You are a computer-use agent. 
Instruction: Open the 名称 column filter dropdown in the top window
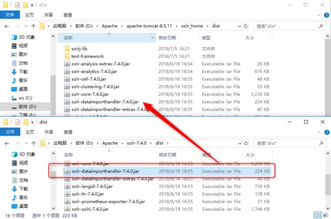(153, 38)
